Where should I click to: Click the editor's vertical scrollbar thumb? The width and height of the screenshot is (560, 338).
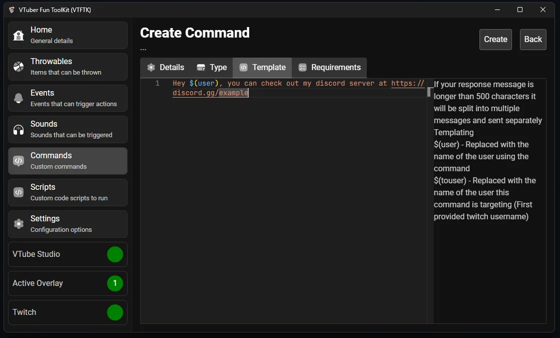click(429, 92)
